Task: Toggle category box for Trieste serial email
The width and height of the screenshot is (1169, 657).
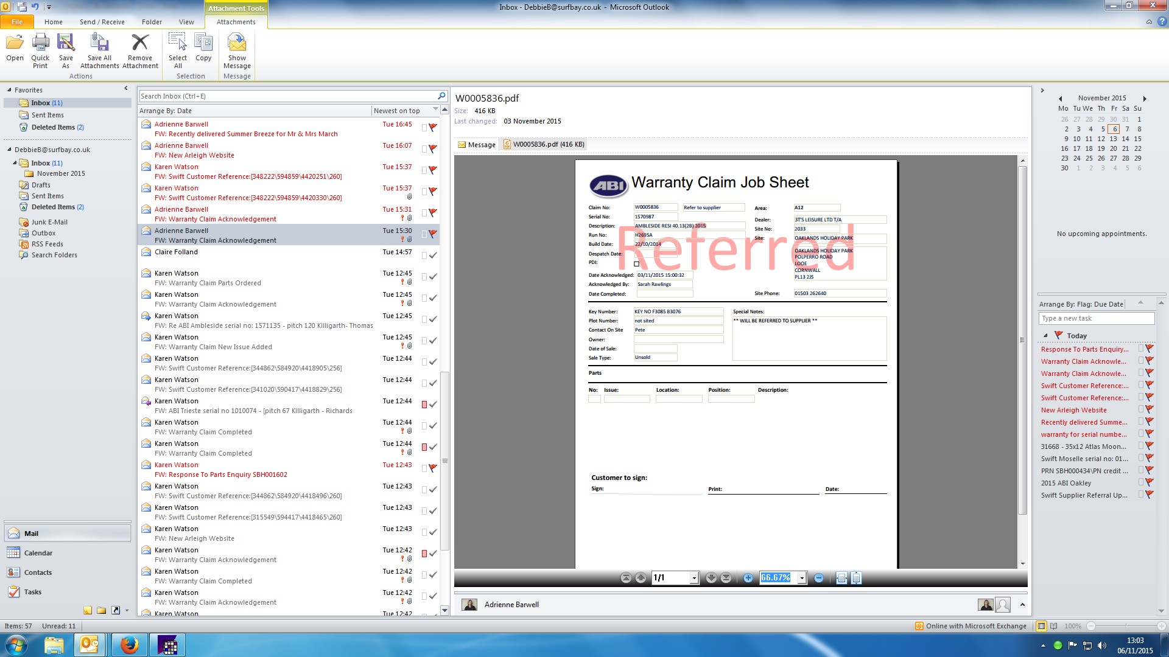Action: pos(424,405)
